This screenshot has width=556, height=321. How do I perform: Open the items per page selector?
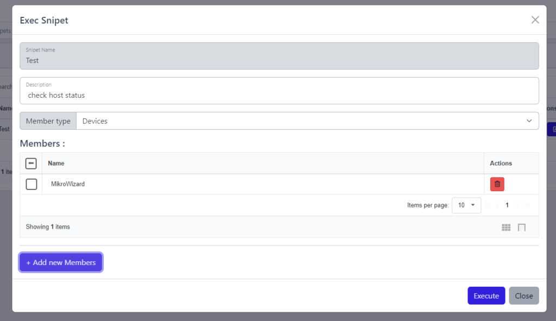point(466,205)
